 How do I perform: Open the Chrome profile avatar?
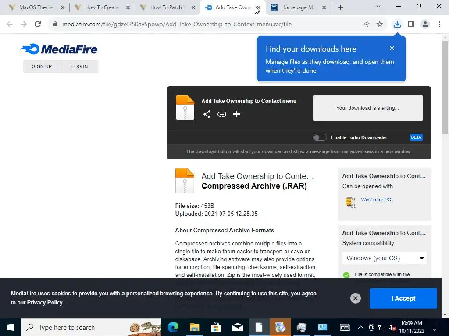[425, 24]
